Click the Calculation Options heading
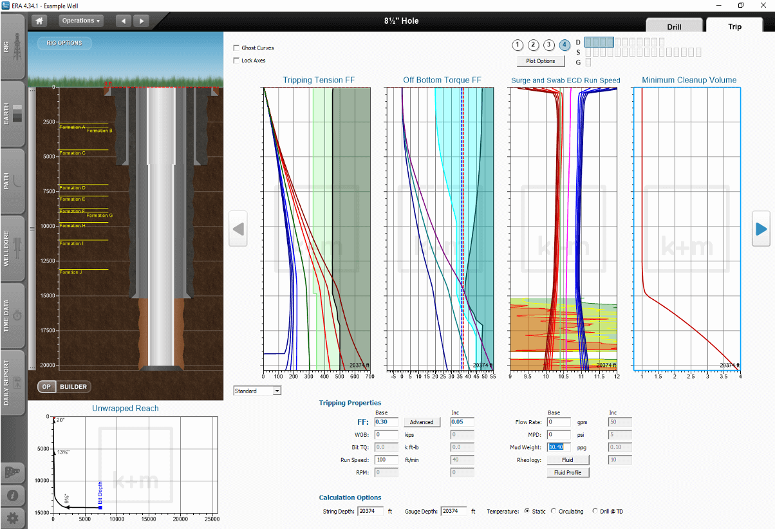 pos(350,497)
